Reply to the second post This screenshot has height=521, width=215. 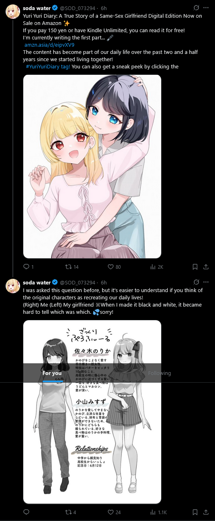point(27,512)
